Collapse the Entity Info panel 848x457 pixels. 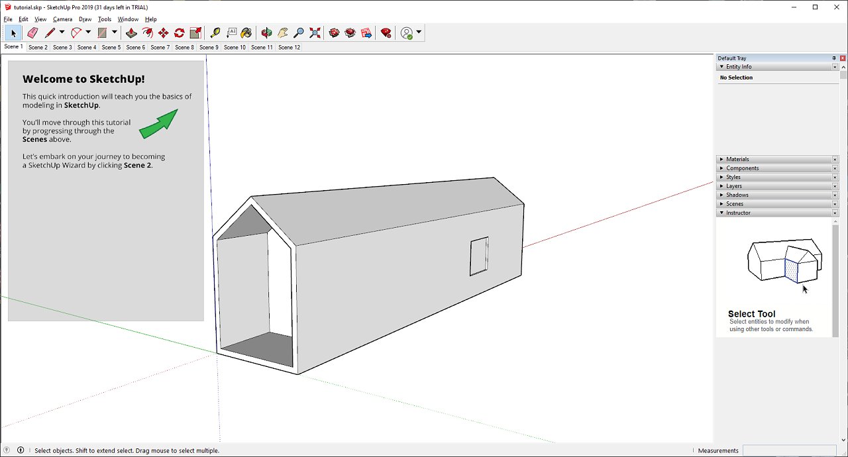(738, 67)
